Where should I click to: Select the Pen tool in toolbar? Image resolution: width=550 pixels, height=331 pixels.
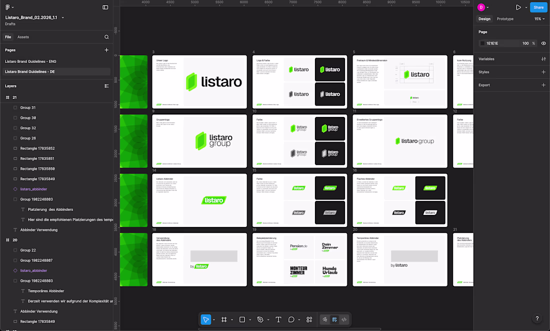click(260, 319)
